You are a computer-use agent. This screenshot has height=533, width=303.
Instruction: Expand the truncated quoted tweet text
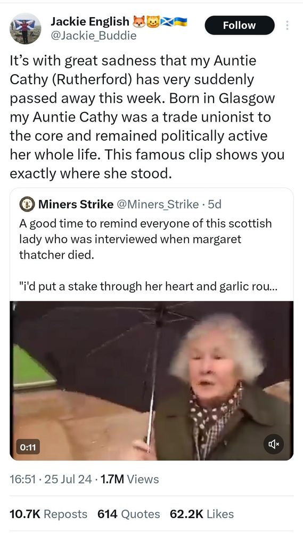(x=149, y=287)
